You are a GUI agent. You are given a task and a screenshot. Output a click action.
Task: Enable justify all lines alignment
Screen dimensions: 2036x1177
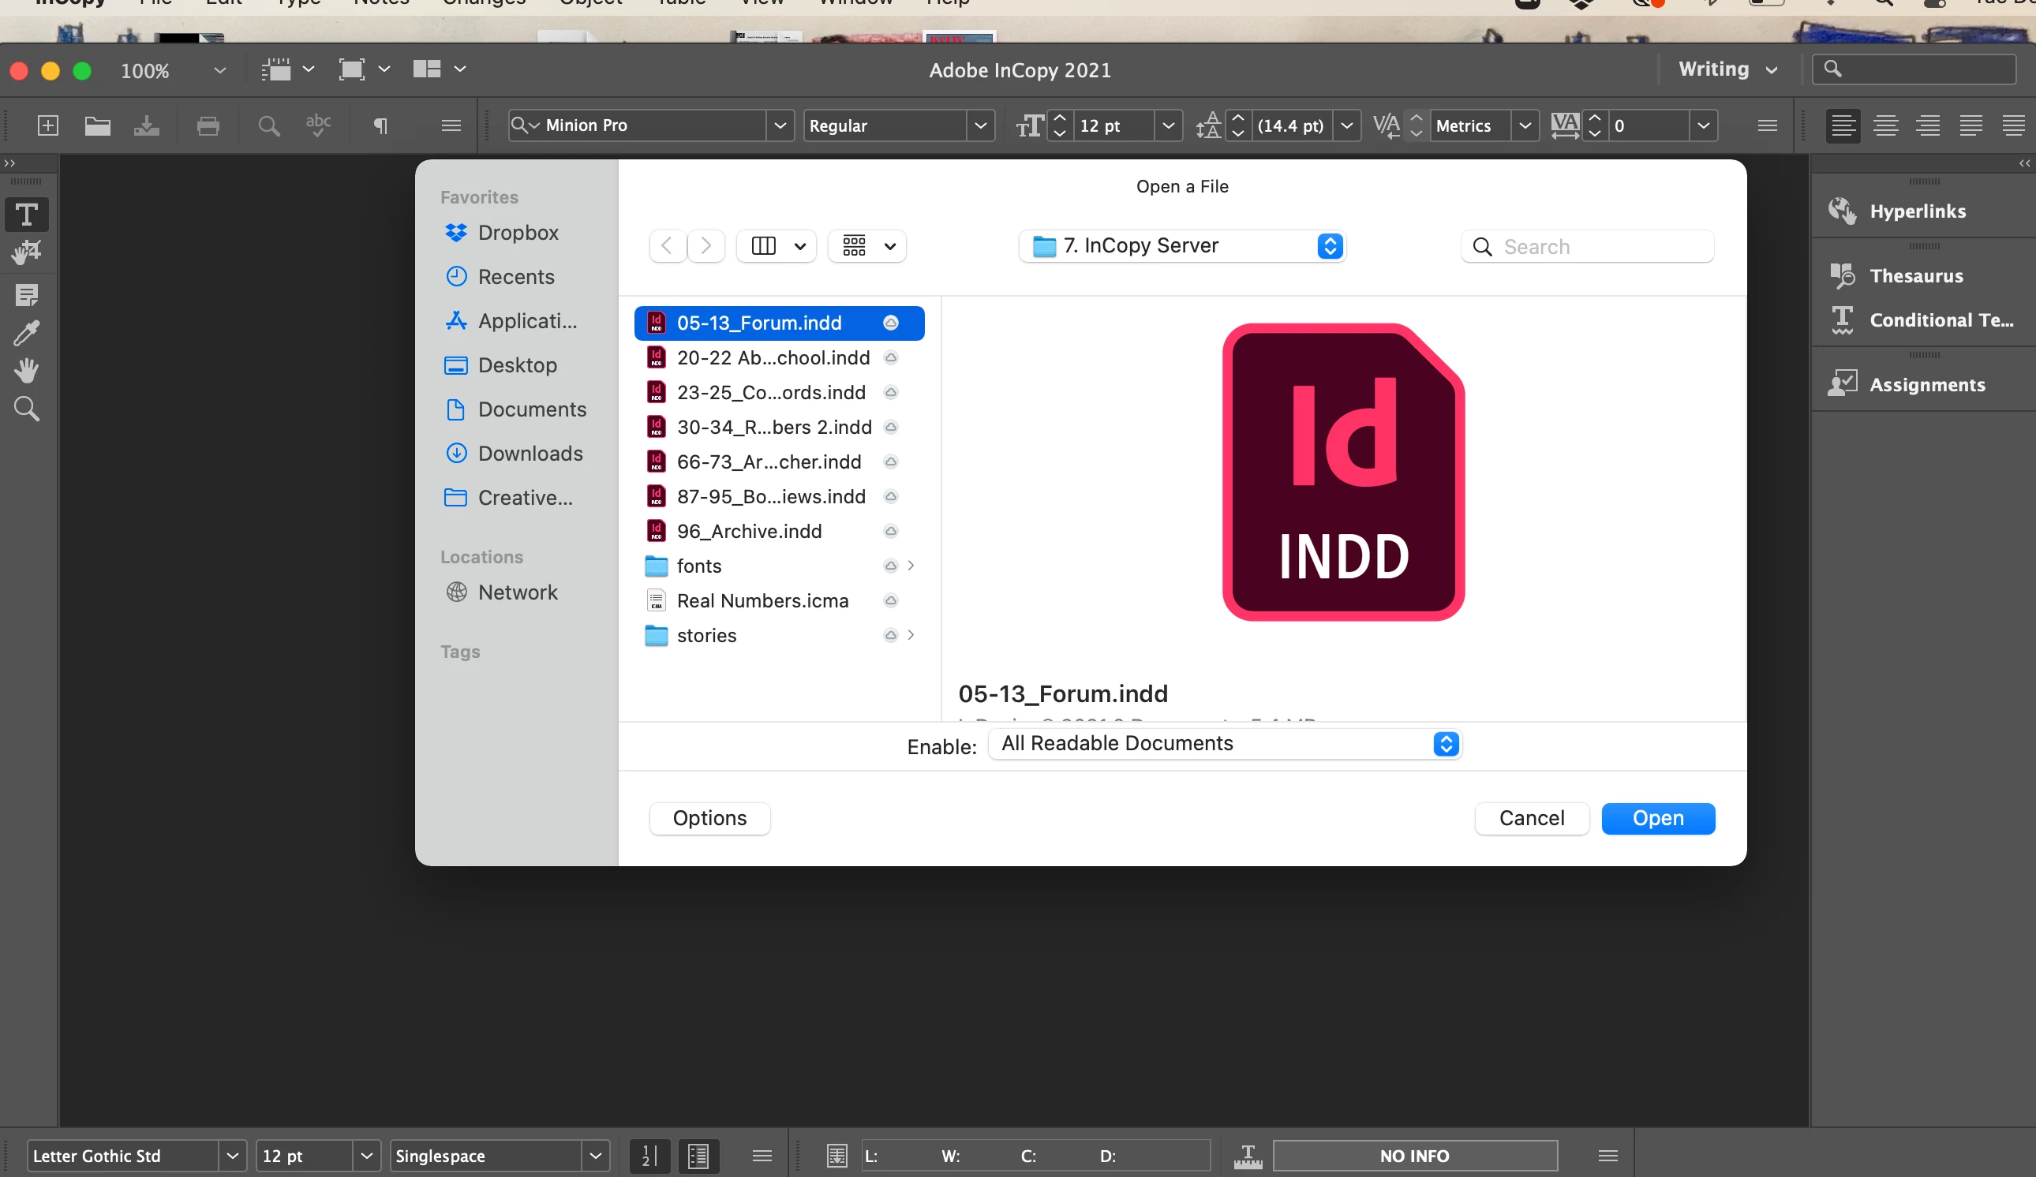click(2013, 125)
